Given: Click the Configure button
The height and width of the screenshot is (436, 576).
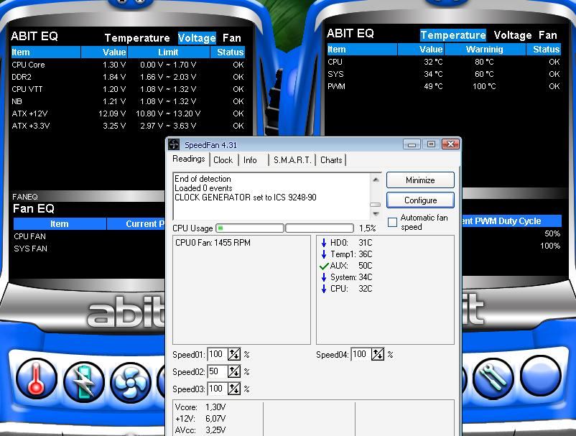Looking at the screenshot, I should pos(420,200).
